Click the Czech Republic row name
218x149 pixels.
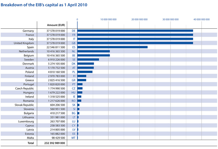[x=25, y=88]
